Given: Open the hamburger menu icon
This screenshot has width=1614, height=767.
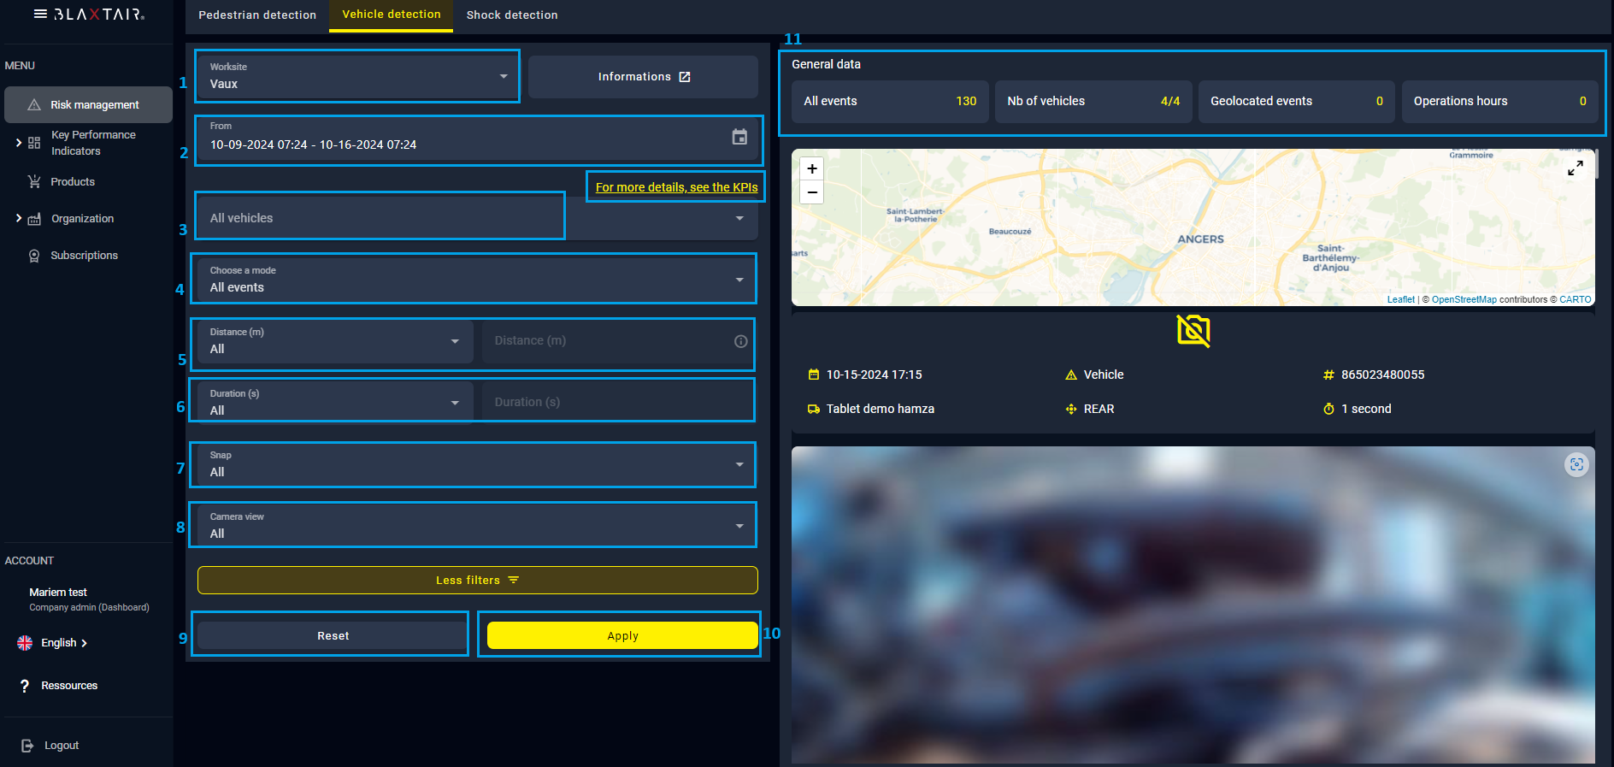Looking at the screenshot, I should pyautogui.click(x=40, y=14).
